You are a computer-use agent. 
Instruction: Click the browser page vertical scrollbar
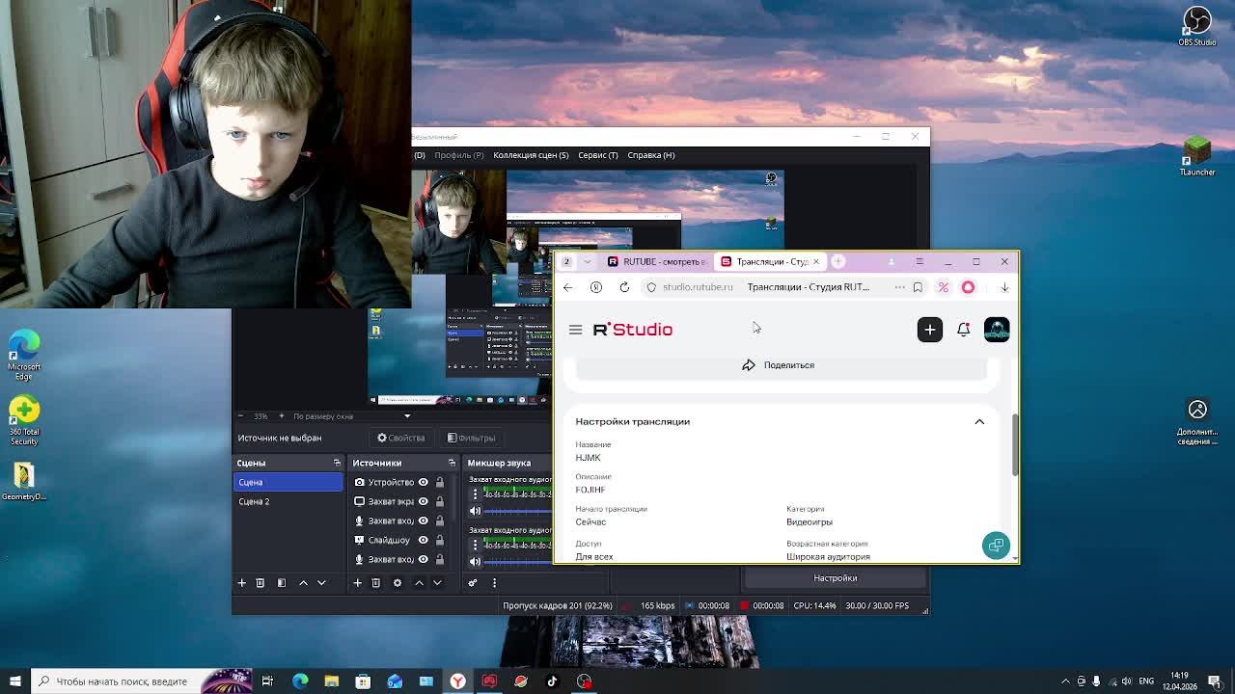(1015, 445)
